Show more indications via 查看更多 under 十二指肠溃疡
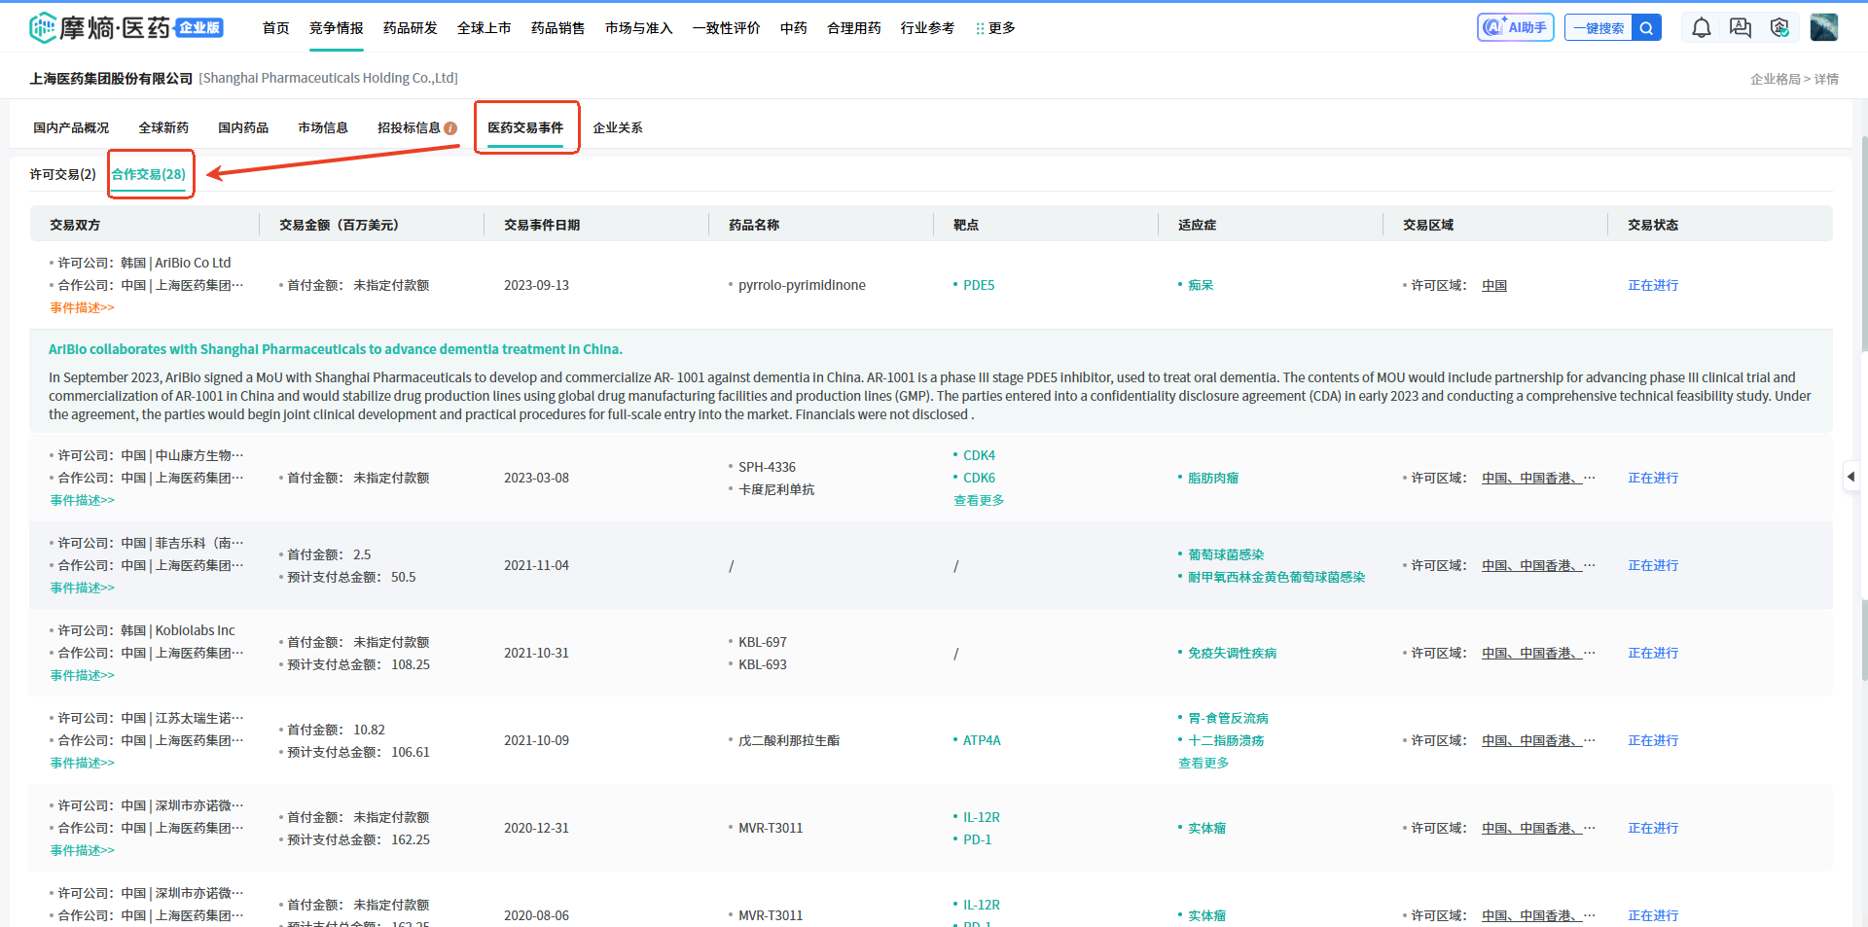This screenshot has width=1868, height=927. click(1203, 763)
